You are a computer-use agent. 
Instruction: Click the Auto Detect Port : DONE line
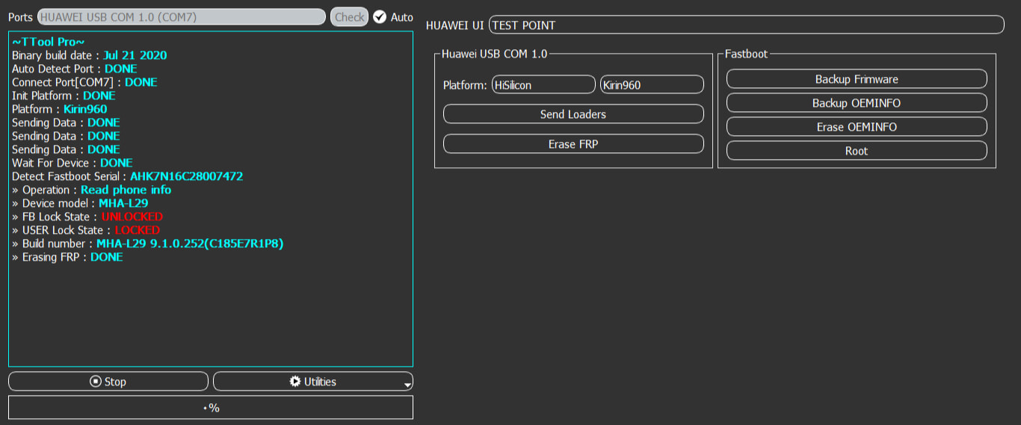[x=75, y=69]
